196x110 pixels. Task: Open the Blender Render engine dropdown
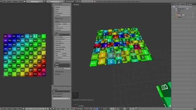click(71, 2)
